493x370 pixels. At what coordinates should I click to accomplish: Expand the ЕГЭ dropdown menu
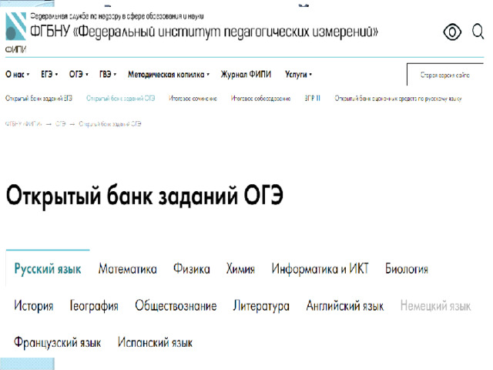tap(49, 74)
